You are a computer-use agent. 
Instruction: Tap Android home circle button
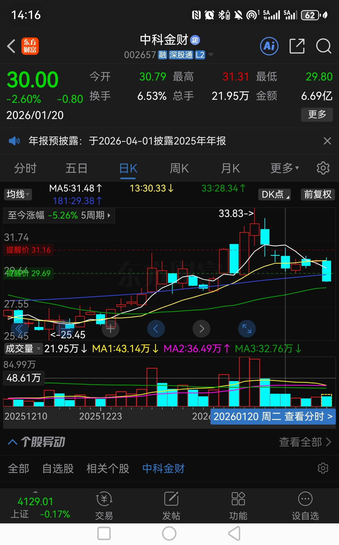(169, 533)
